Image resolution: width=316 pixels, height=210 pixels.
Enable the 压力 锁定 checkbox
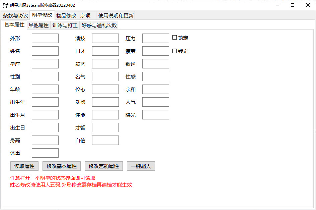click(174, 38)
